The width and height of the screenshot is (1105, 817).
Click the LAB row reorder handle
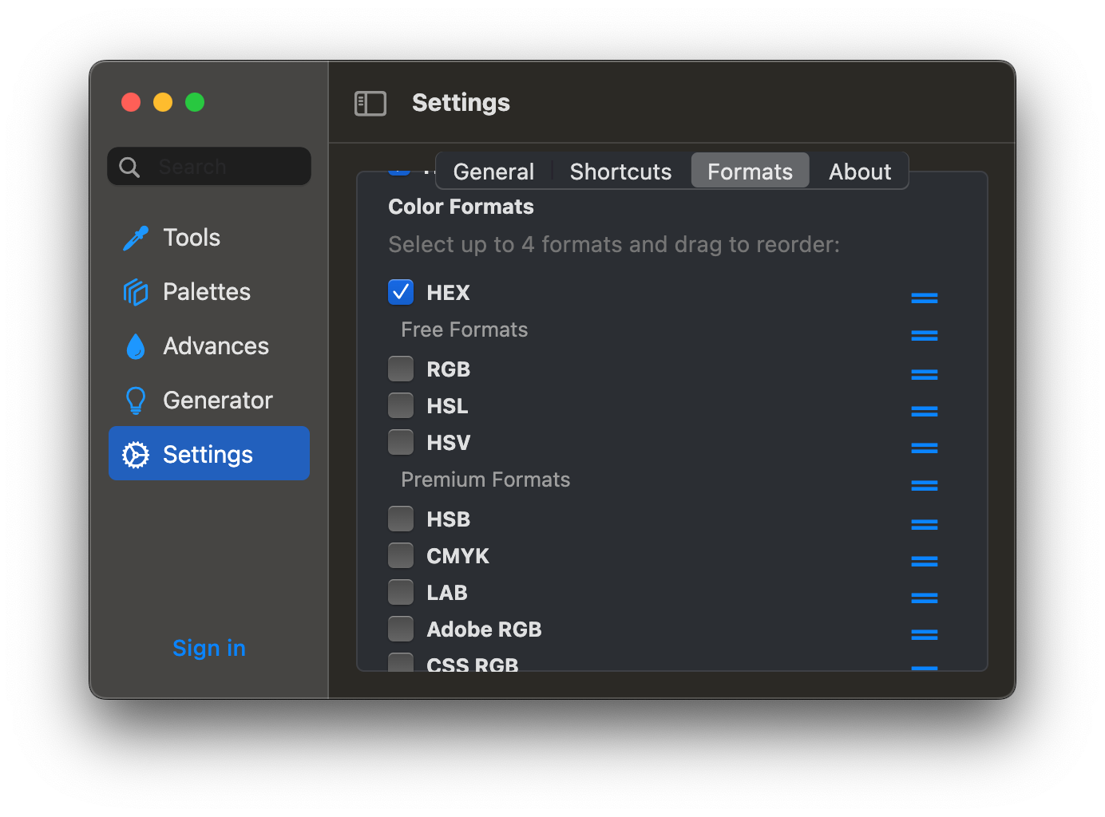(924, 598)
